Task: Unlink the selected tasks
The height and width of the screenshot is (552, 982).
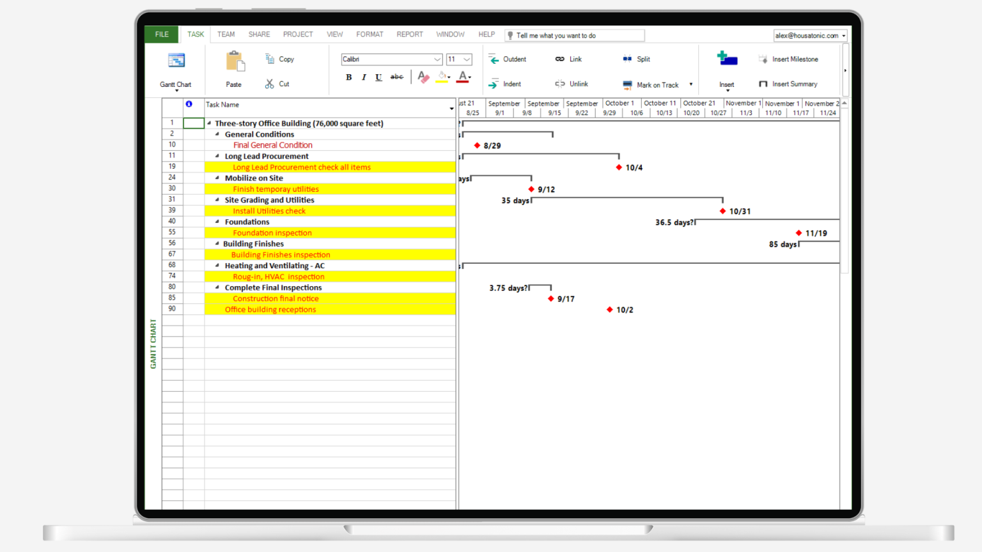Action: pyautogui.click(x=572, y=84)
